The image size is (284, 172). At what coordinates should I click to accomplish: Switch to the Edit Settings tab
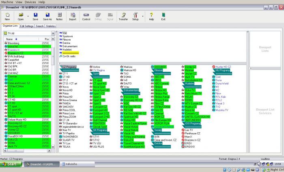[x=27, y=26]
